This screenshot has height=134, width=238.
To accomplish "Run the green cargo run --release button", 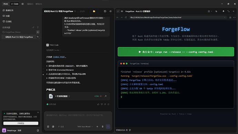I will pos(176,52).
